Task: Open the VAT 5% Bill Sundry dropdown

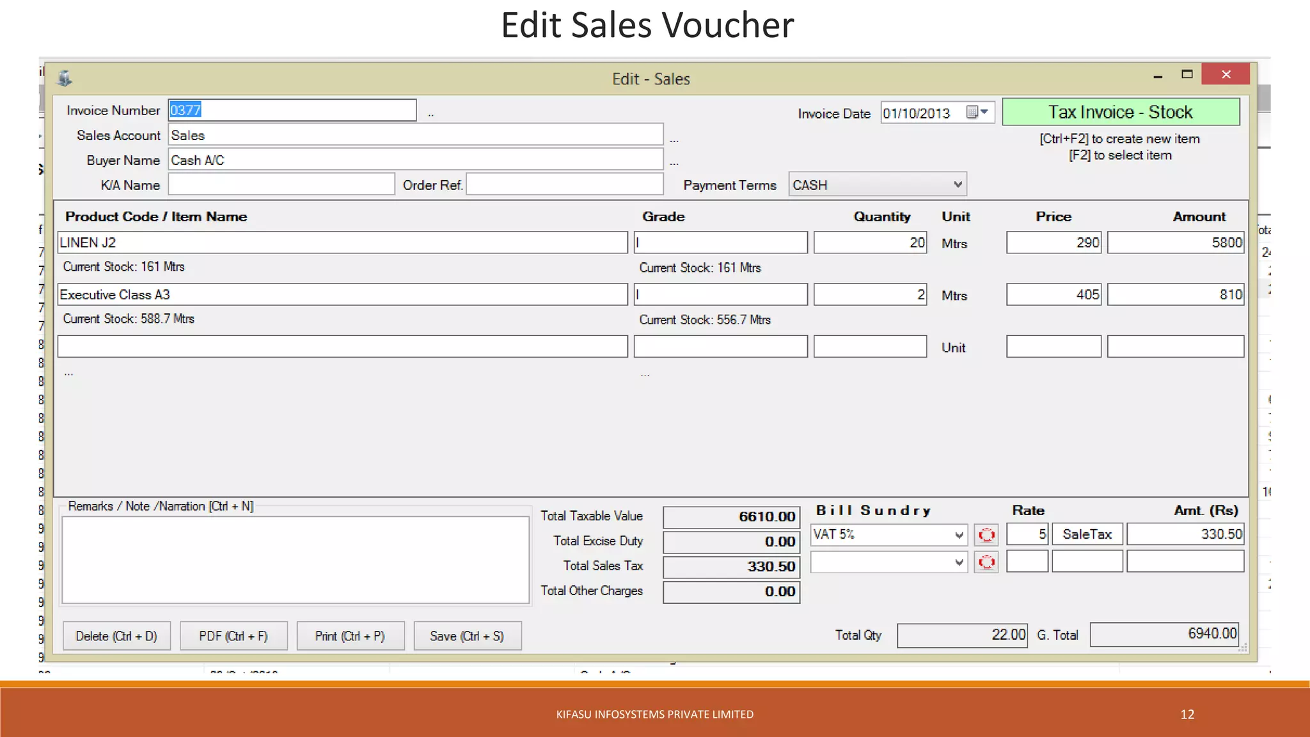Action: [958, 535]
